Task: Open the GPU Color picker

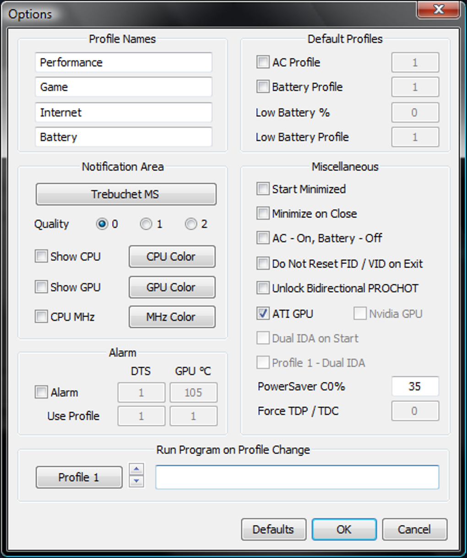Action: point(172,287)
